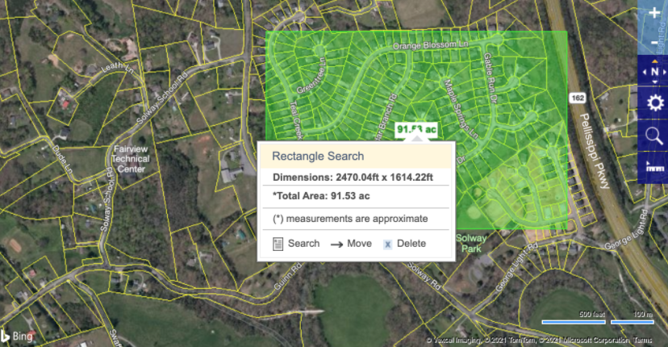
Task: Click the N compass orientation control
Action: pyautogui.click(x=655, y=72)
